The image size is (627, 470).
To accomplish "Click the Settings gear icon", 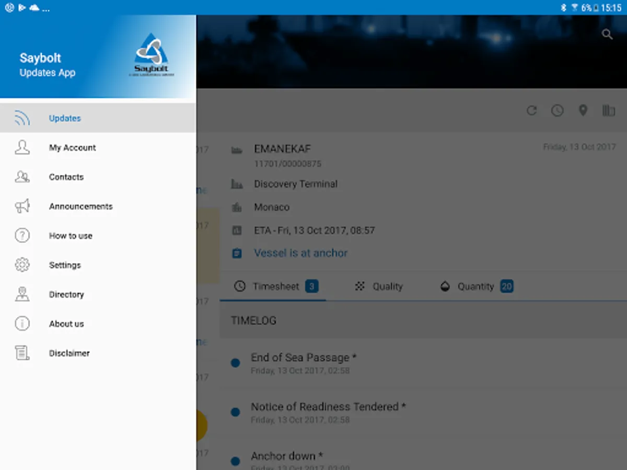I will coord(22,265).
